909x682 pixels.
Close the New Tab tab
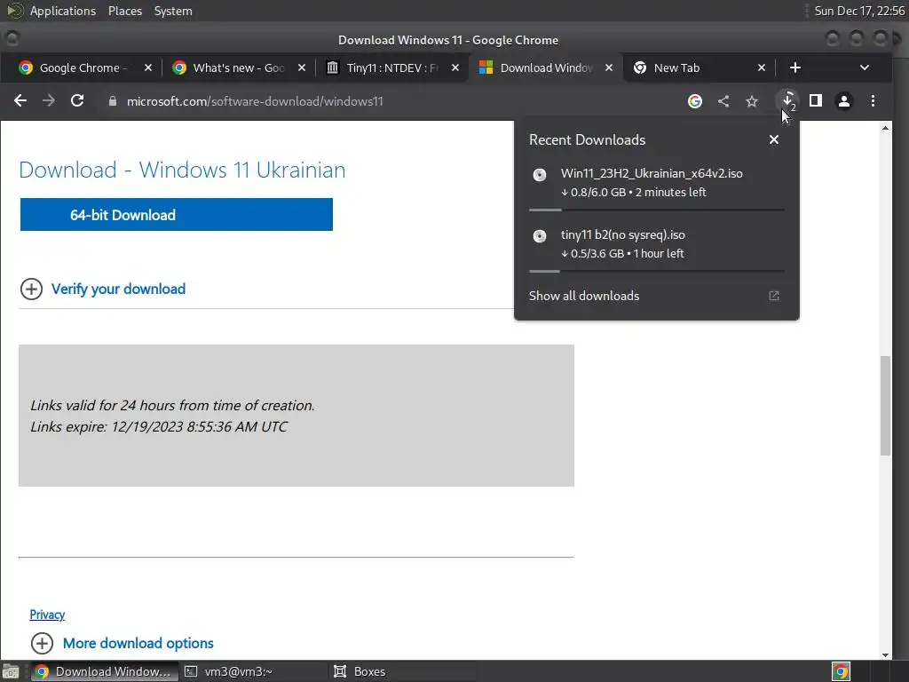762,67
